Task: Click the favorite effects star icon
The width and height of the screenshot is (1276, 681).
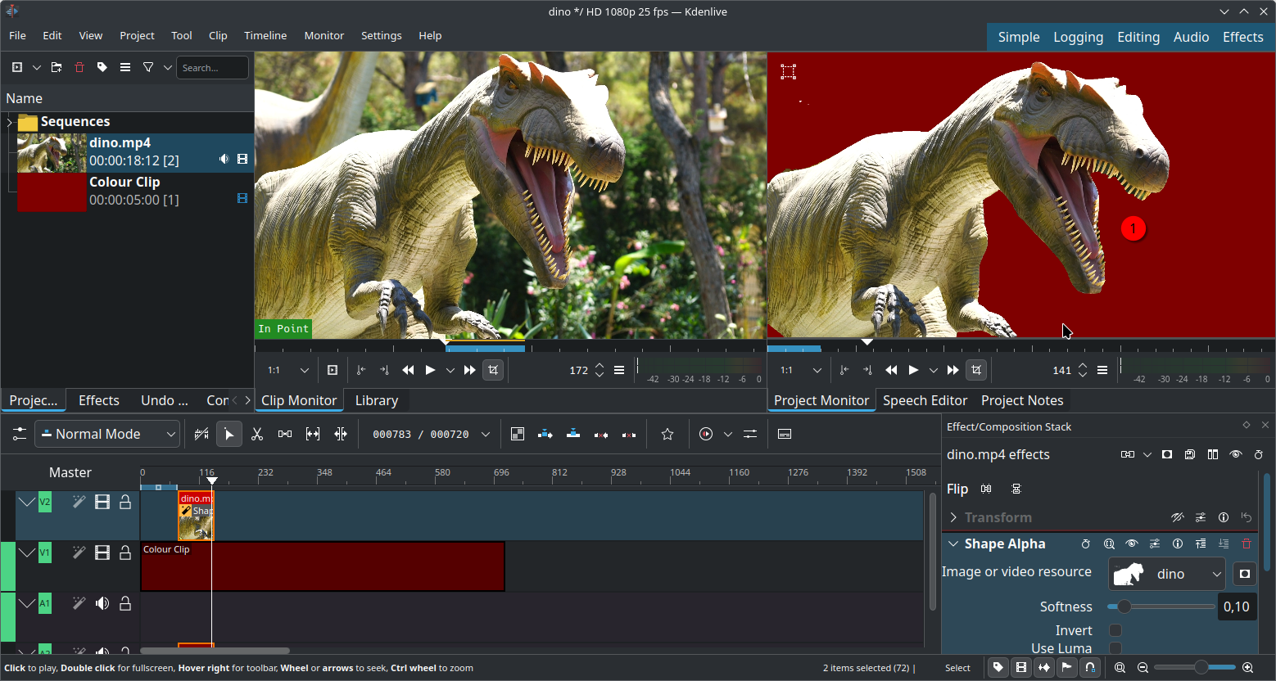Action: pos(667,435)
